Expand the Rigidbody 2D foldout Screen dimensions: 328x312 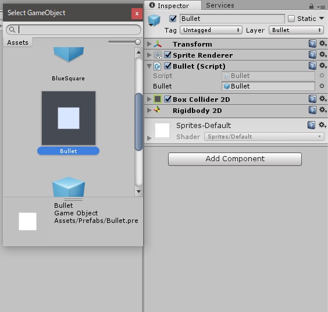(x=149, y=110)
